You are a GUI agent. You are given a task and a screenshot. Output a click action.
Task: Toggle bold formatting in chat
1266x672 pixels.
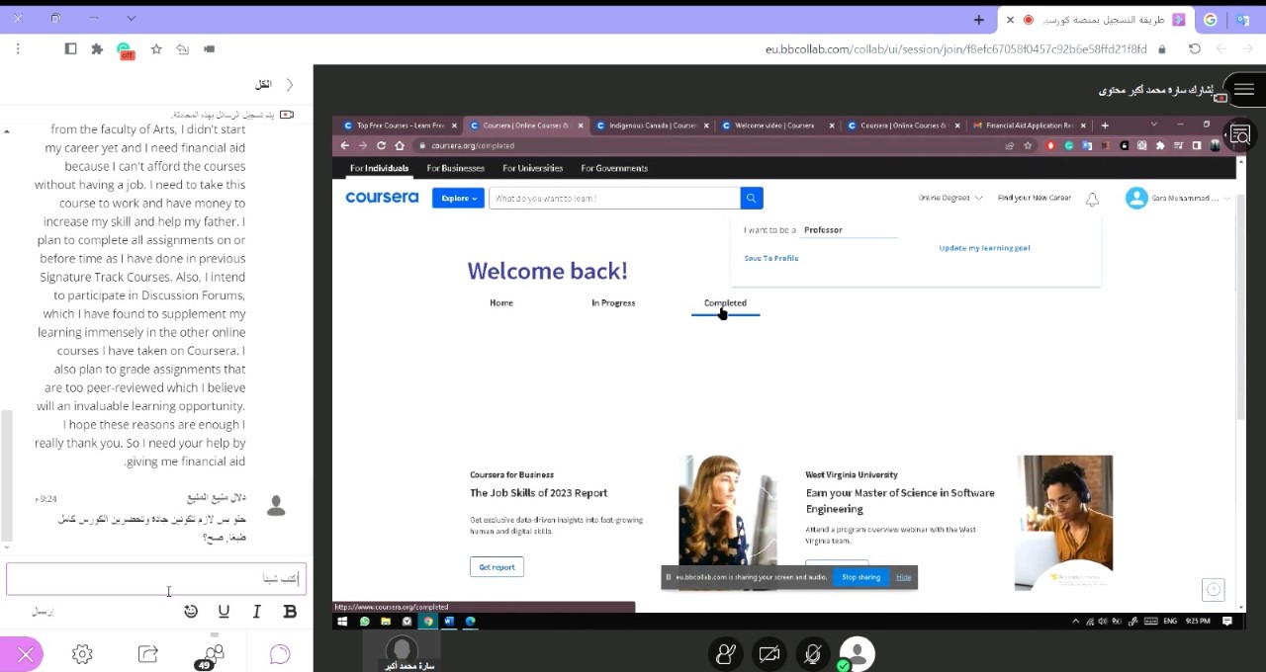pyautogui.click(x=290, y=612)
